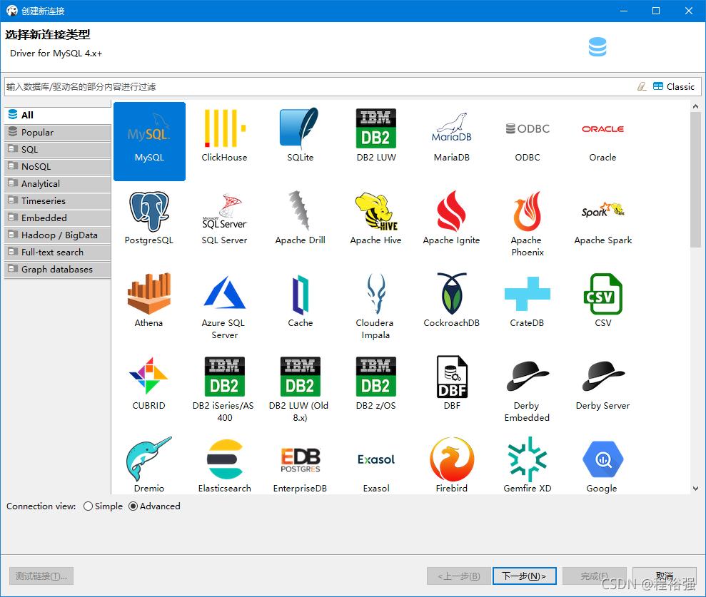Click the 测试链接(T) test connection button
The width and height of the screenshot is (706, 597).
(x=41, y=576)
